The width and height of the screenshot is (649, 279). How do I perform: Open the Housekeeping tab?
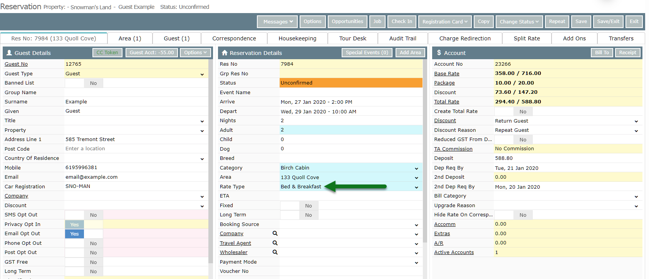[297, 38]
